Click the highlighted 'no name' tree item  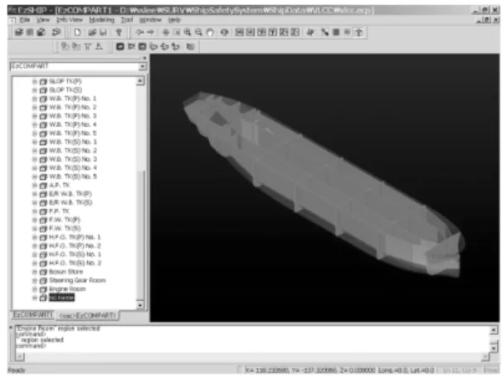point(61,298)
